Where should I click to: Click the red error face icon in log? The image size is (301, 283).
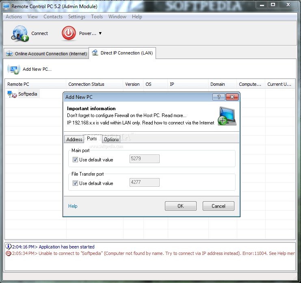9,253
